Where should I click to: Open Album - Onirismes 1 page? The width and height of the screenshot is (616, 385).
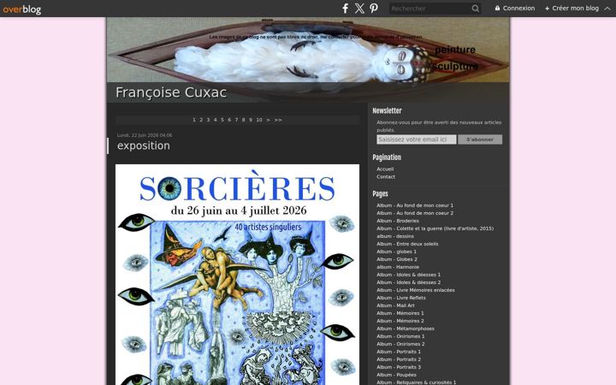[400, 336]
